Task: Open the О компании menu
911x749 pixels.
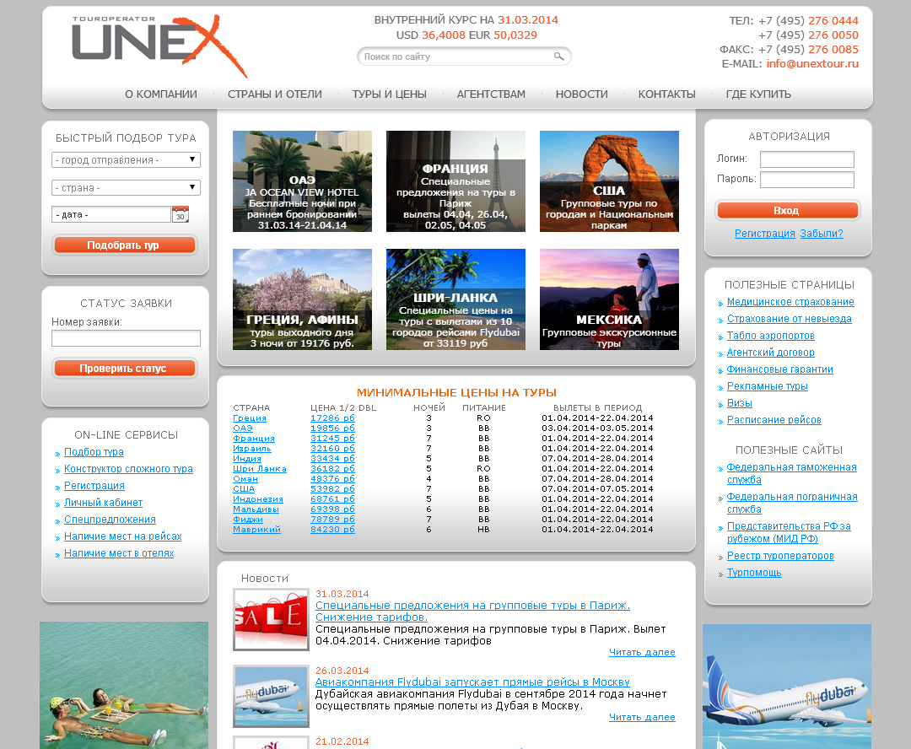Action: [x=161, y=94]
